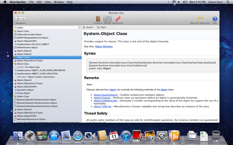
Task: Select DOMHTMLAppletElement.Object result
Action: click(47, 38)
